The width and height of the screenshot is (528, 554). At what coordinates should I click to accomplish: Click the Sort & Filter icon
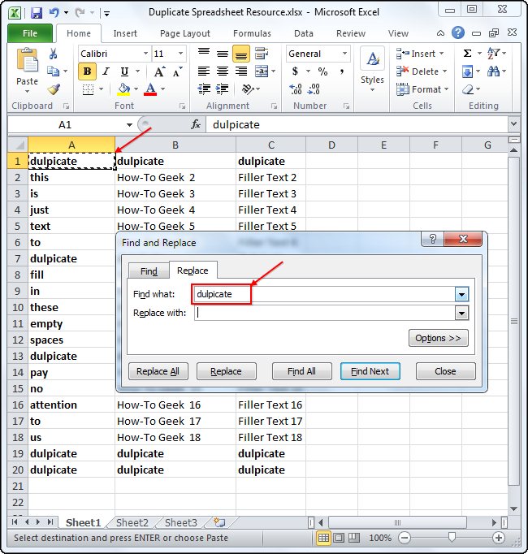tap(493, 54)
